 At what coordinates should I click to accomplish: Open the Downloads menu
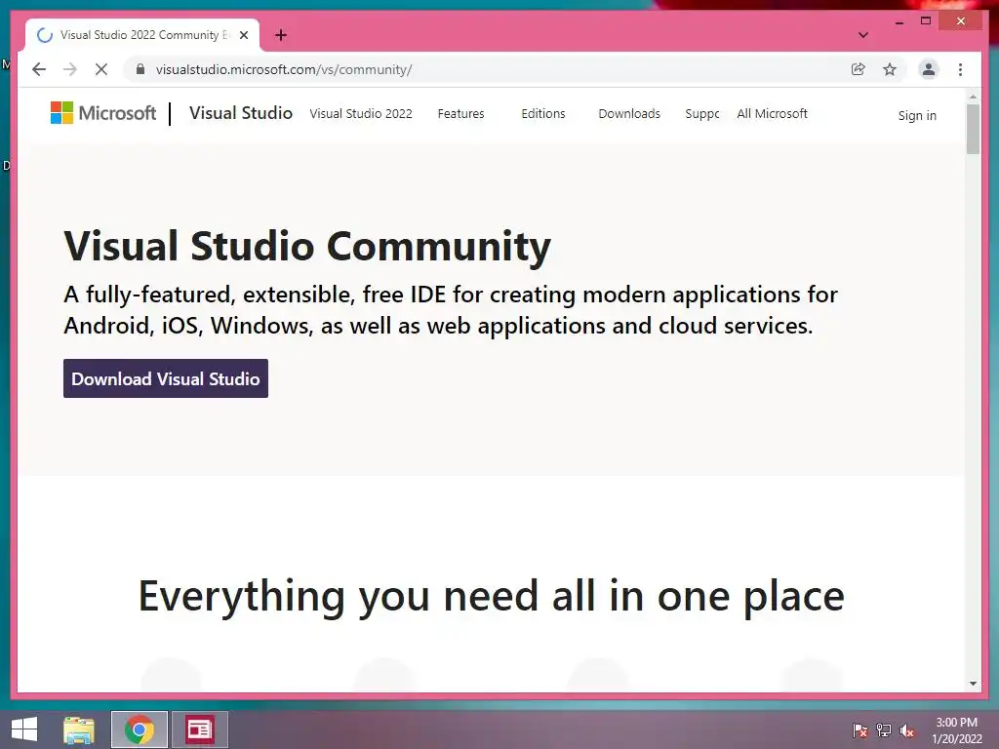coord(629,113)
